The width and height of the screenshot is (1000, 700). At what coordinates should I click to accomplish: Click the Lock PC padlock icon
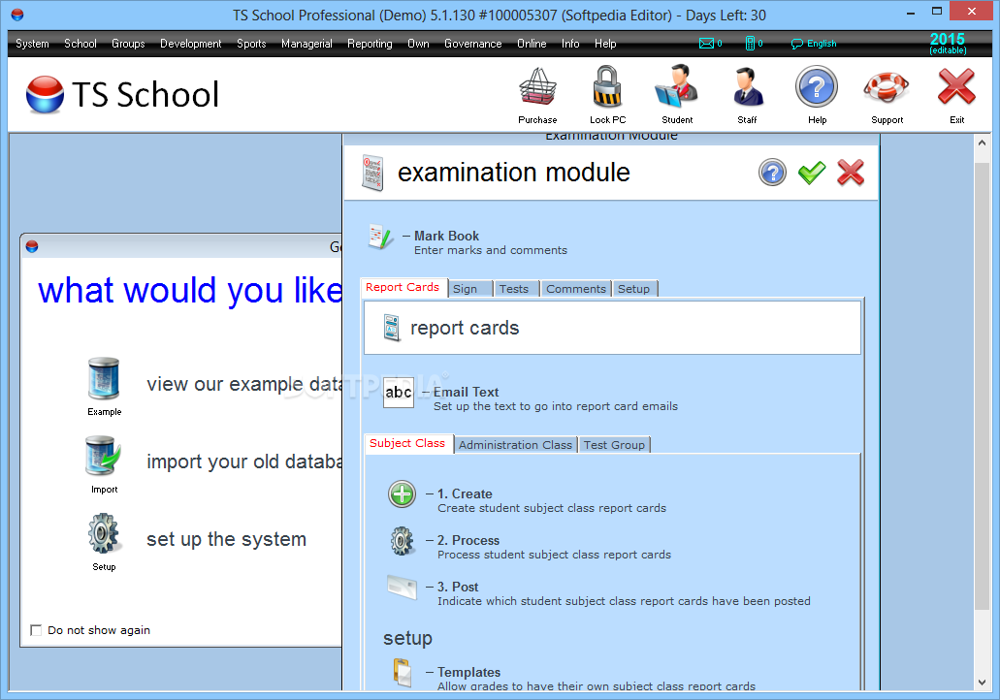pyautogui.click(x=607, y=86)
